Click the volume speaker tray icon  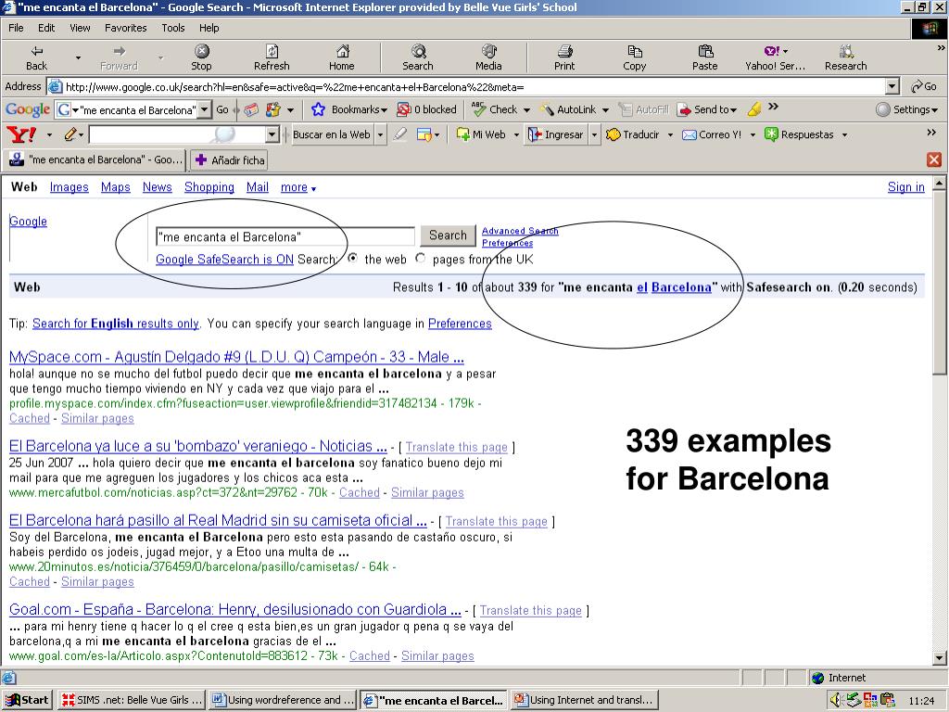click(837, 700)
